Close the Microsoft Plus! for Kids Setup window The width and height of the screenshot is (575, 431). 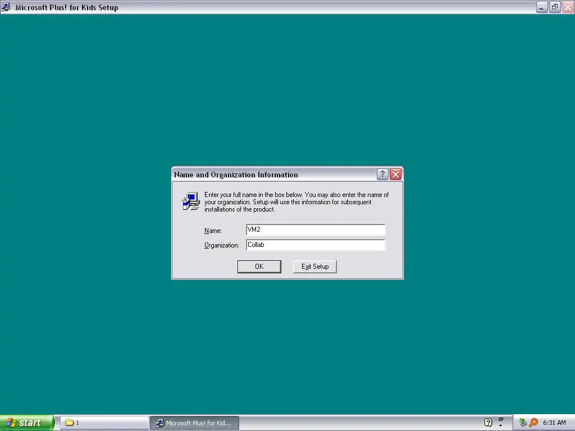(568, 7)
